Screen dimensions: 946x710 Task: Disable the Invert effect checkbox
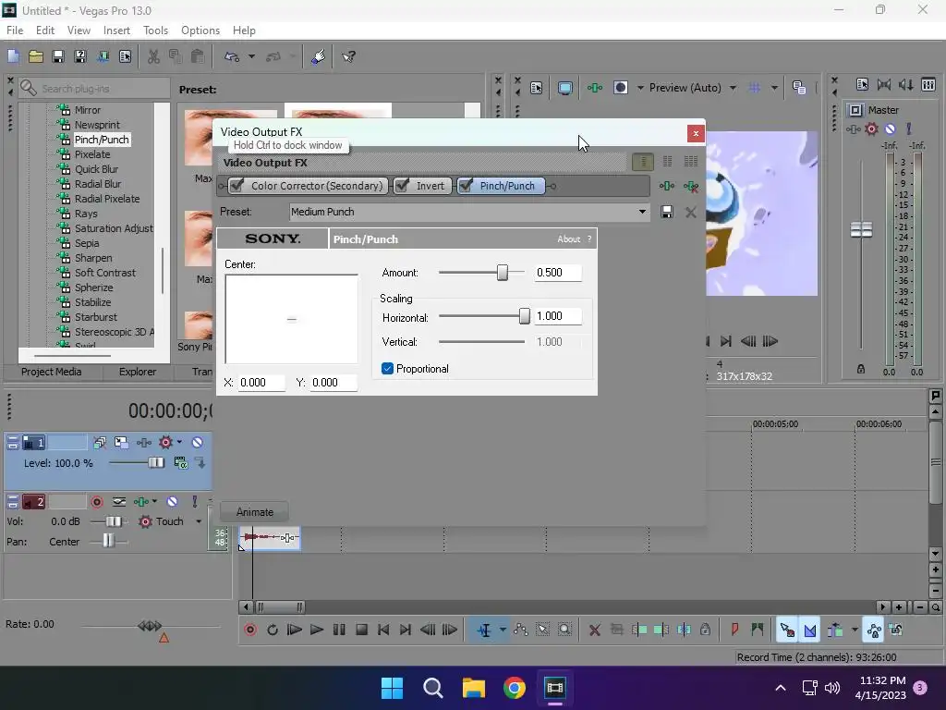point(402,185)
